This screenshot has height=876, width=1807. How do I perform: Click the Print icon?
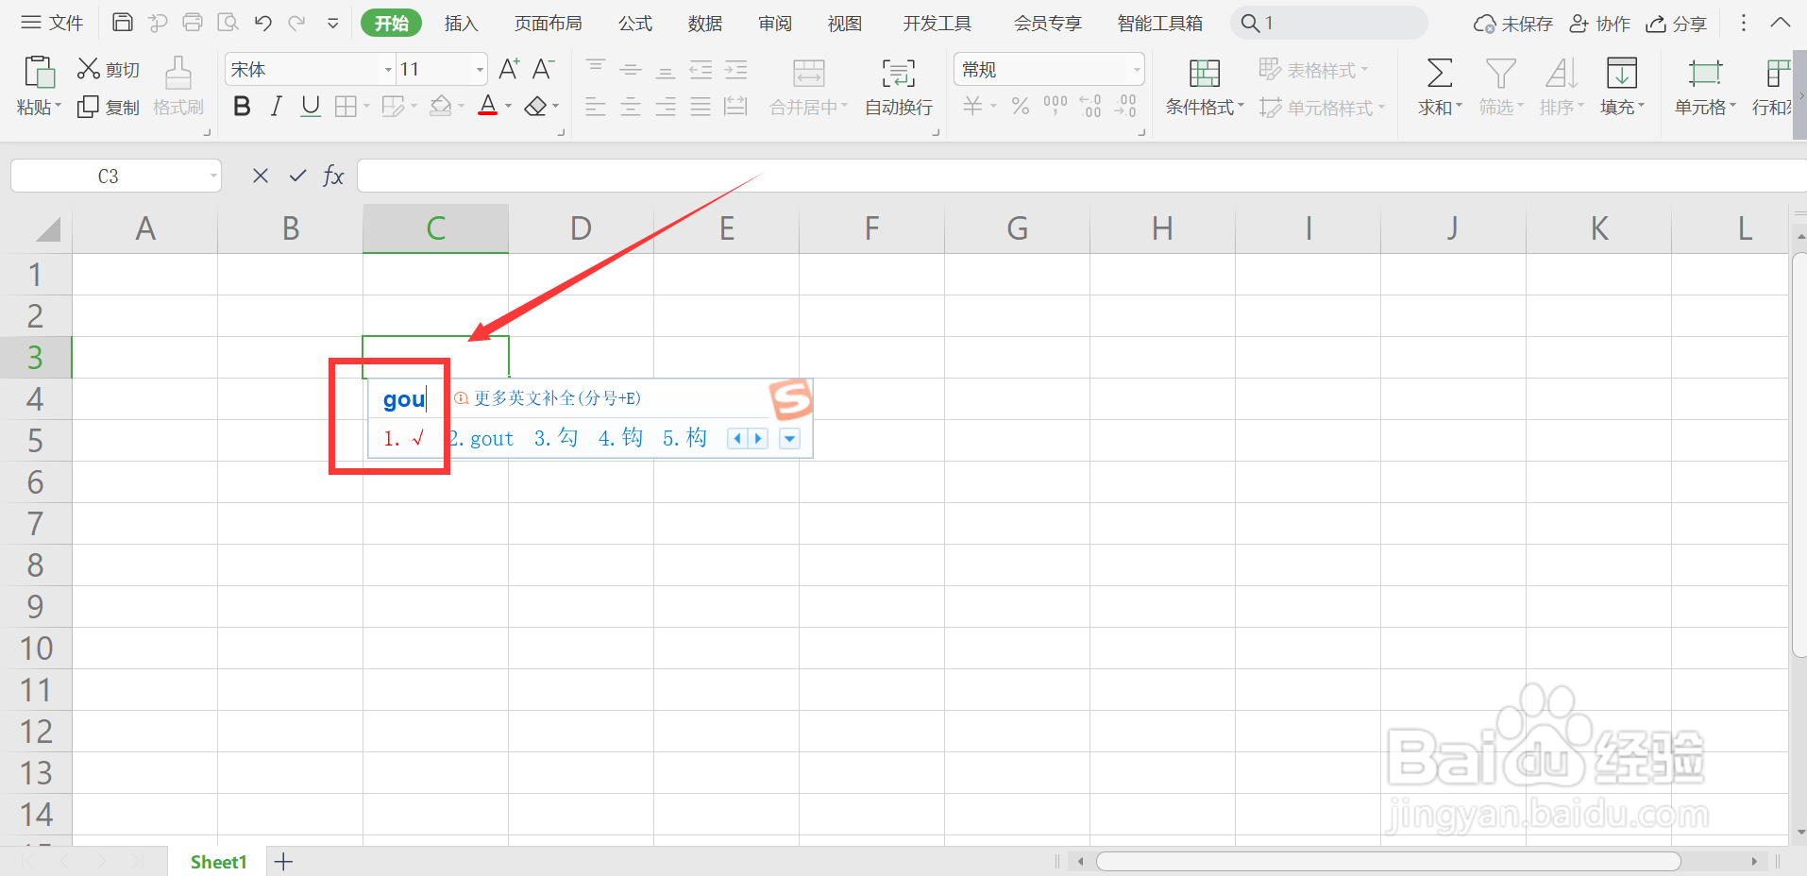[193, 23]
